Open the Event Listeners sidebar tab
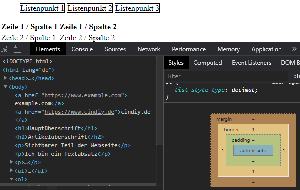 251,63
